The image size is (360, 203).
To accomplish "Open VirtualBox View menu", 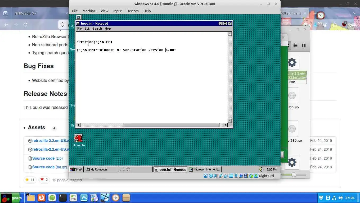I will point(104,11).
